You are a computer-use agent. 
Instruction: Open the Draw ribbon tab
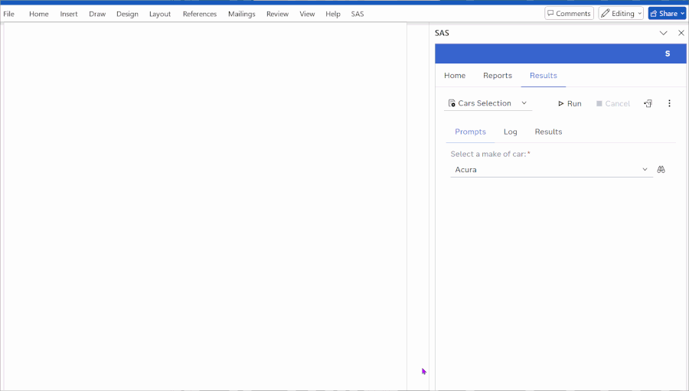(97, 14)
